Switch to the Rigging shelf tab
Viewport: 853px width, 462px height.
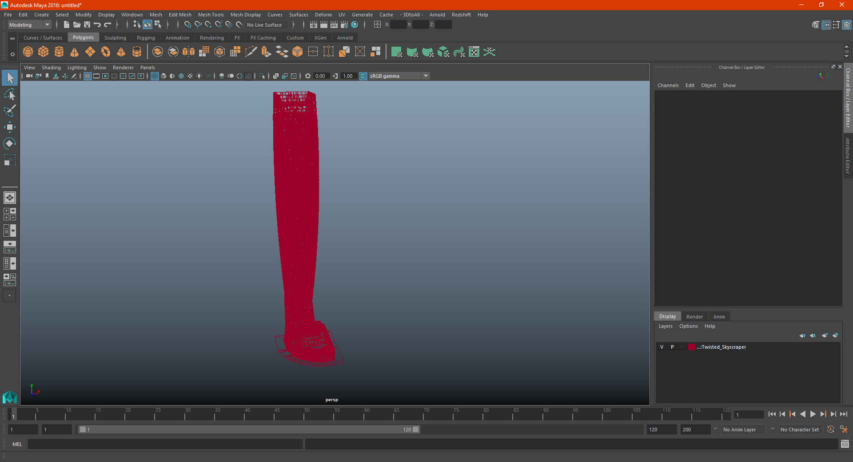click(146, 38)
